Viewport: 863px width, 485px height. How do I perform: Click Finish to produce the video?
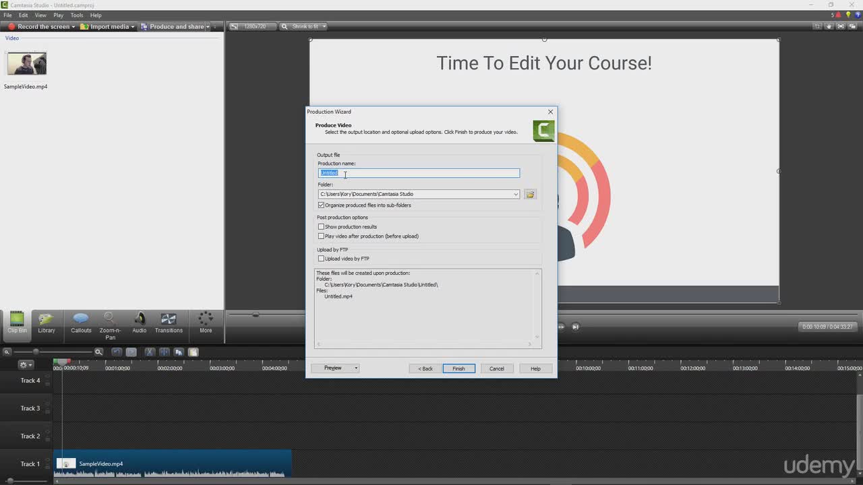pyautogui.click(x=458, y=368)
